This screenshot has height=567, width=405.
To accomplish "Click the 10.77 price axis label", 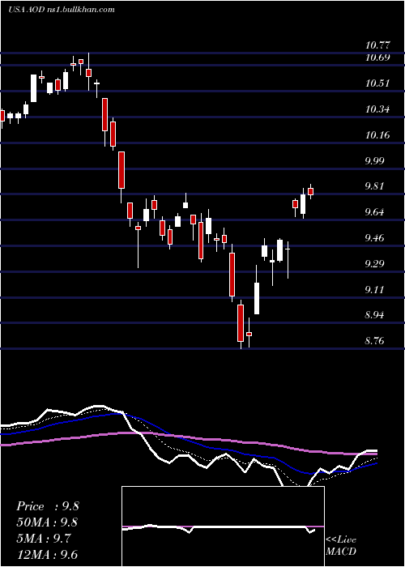I will 377,45.
